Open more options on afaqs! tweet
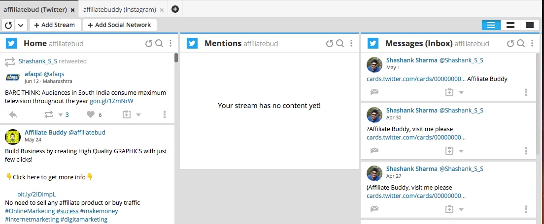Viewport: 544px width, 224px height. click(165, 114)
